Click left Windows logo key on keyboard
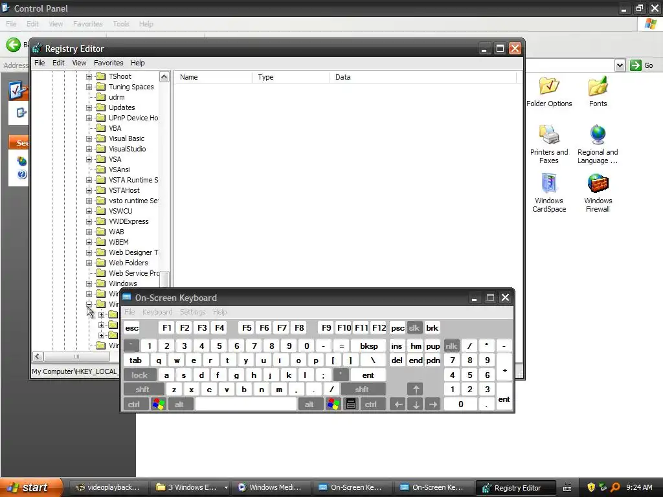 coord(159,404)
